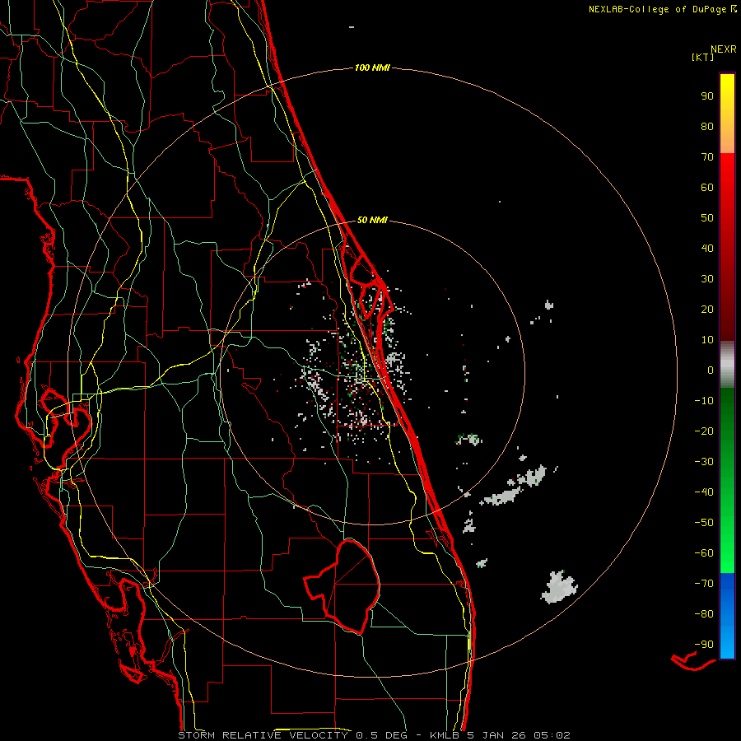
Task: Click the 80 value on velocity scale
Action: [x=707, y=127]
